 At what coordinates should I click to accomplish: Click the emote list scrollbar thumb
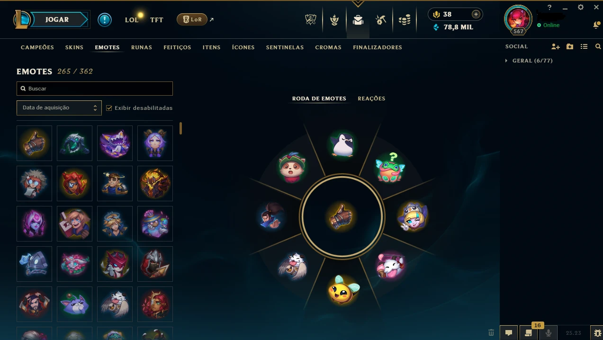(181, 128)
